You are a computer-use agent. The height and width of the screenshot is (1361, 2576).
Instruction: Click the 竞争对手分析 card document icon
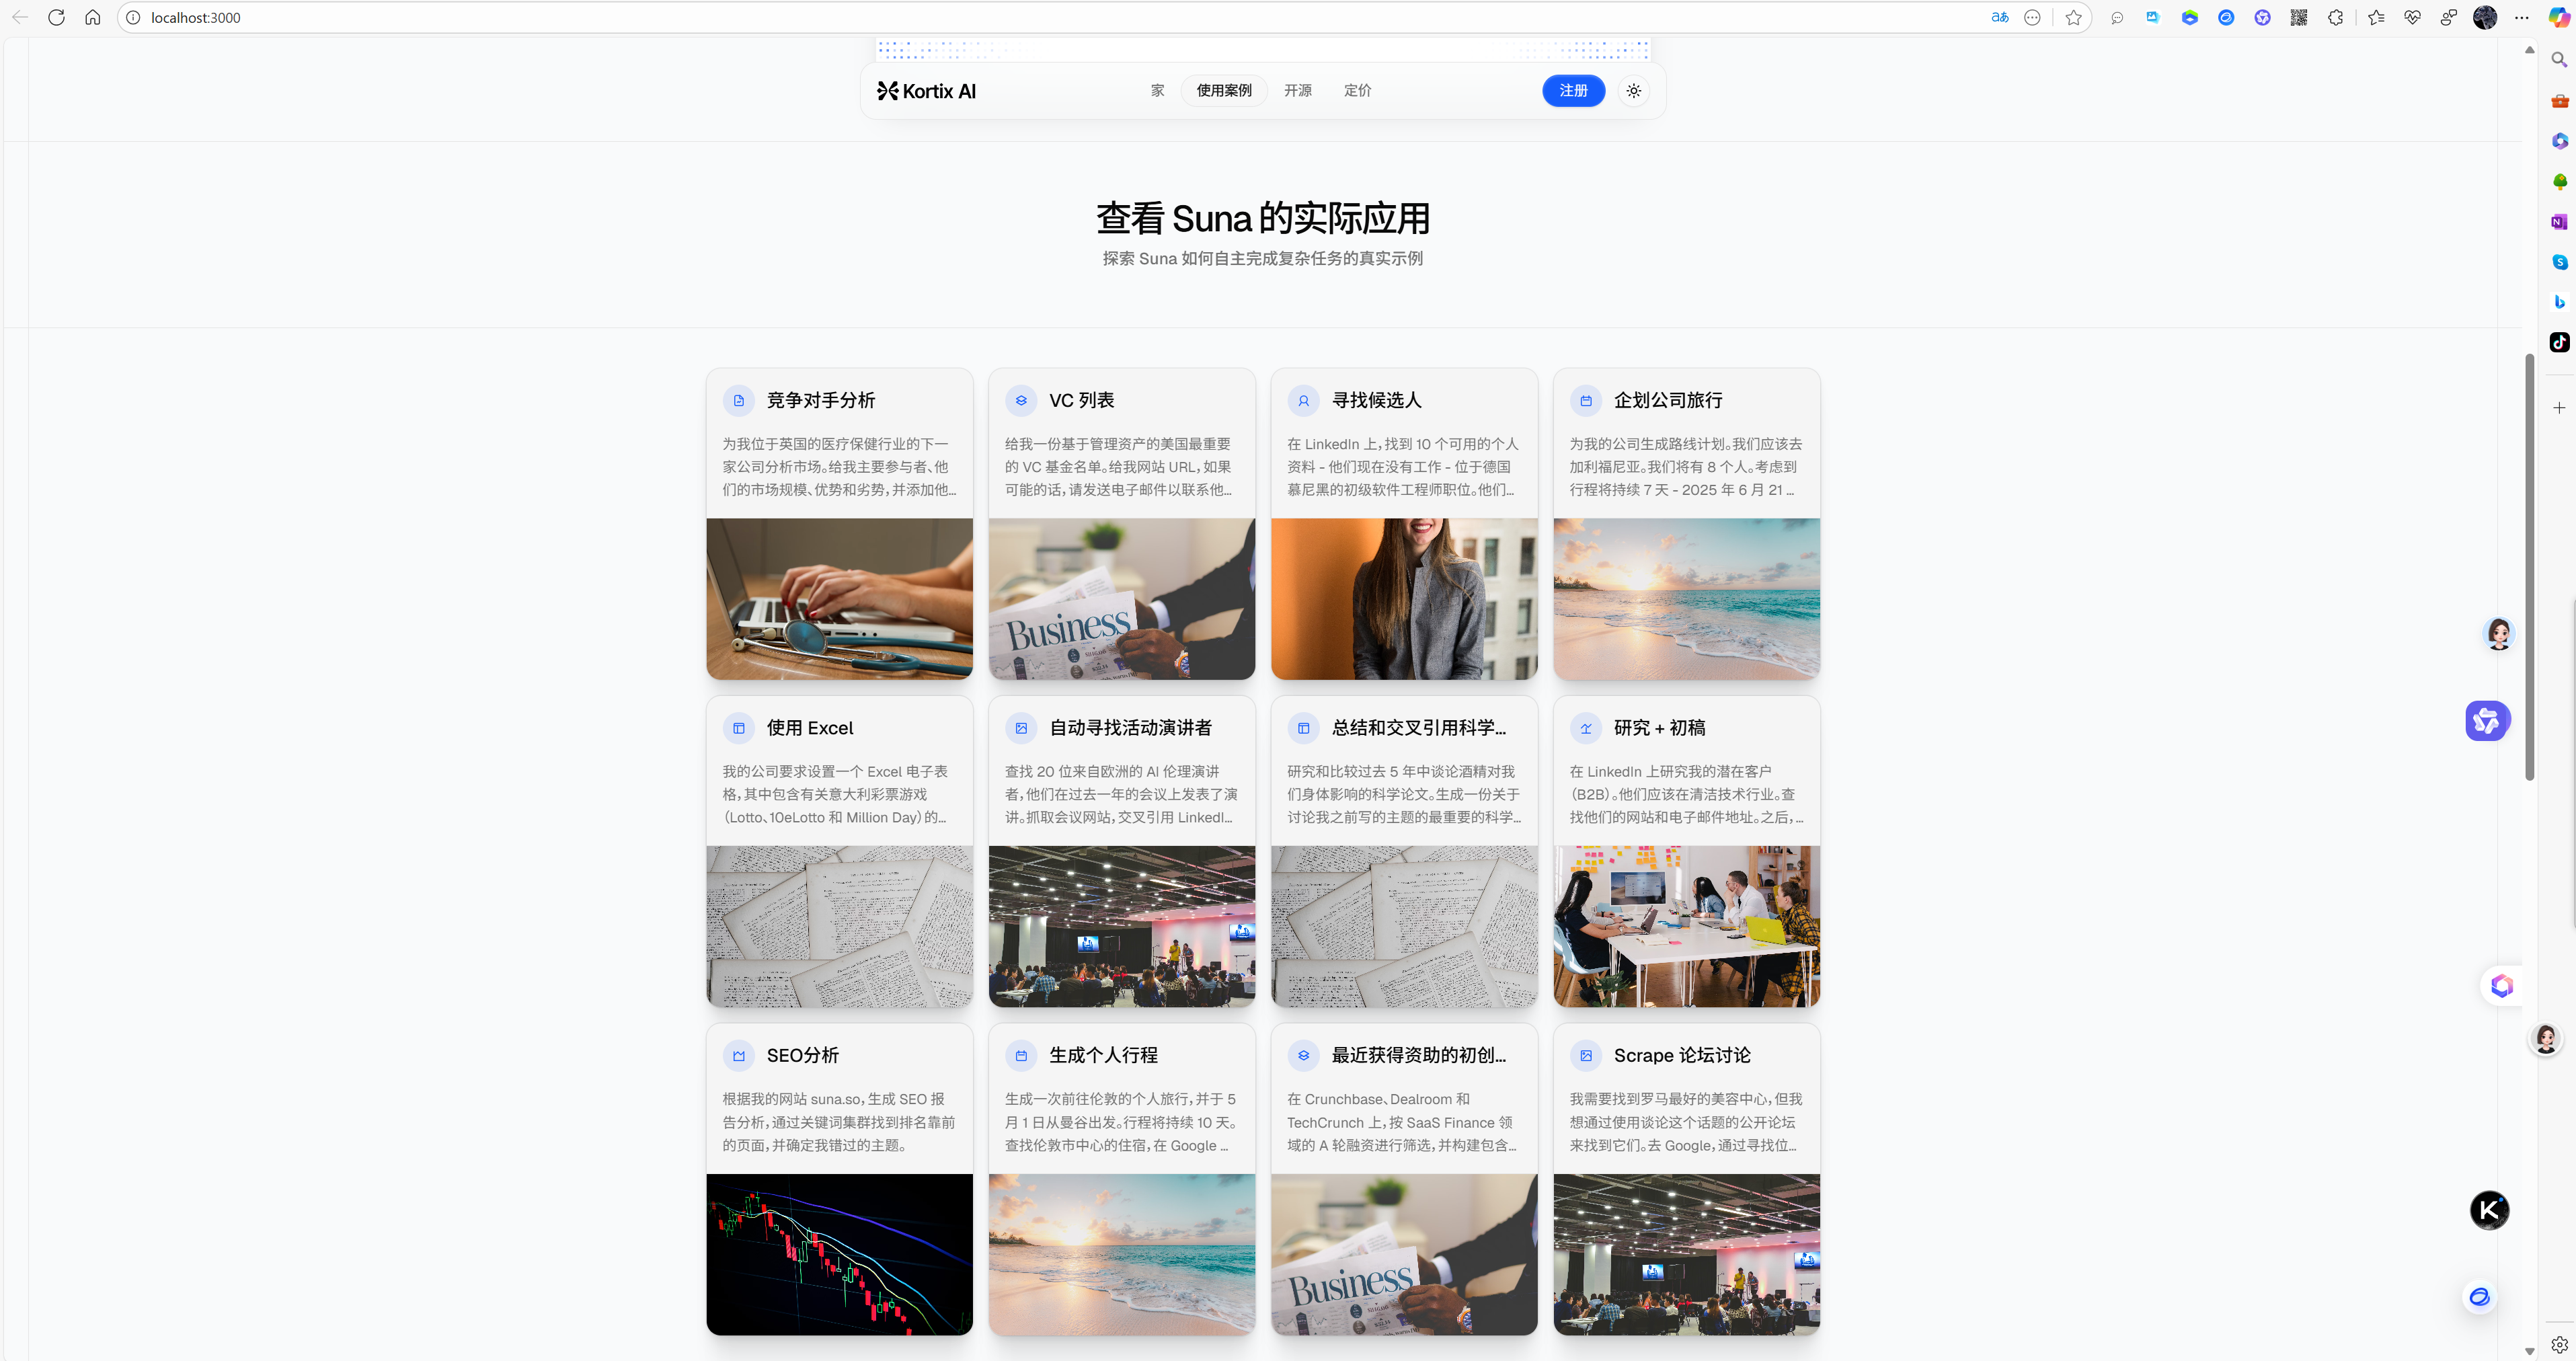click(x=739, y=401)
